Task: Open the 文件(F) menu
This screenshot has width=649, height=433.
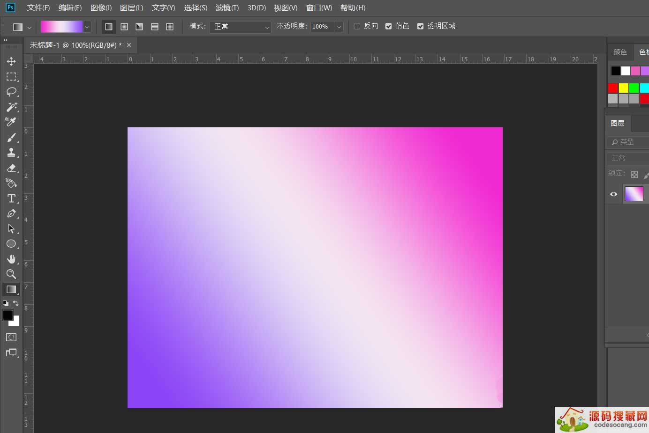Action: (38, 8)
